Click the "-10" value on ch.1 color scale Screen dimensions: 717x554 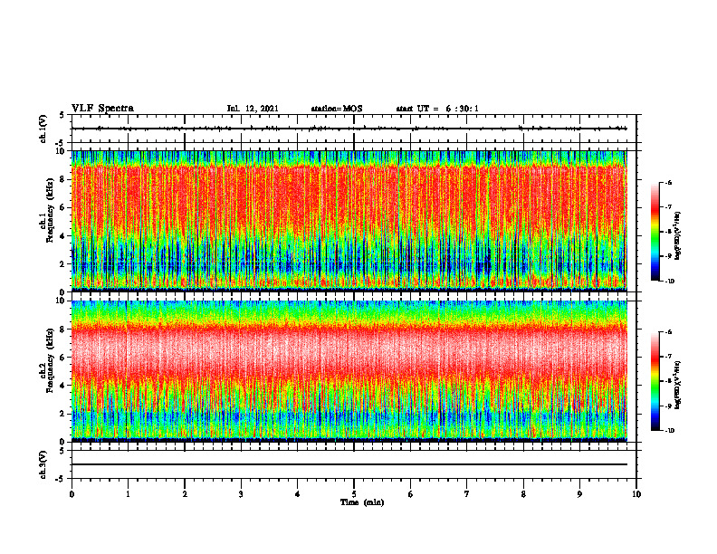(x=669, y=282)
